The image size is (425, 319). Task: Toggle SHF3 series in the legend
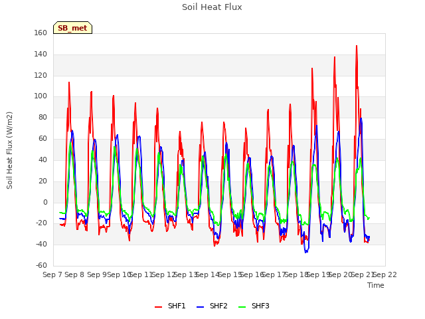[x=254, y=306]
